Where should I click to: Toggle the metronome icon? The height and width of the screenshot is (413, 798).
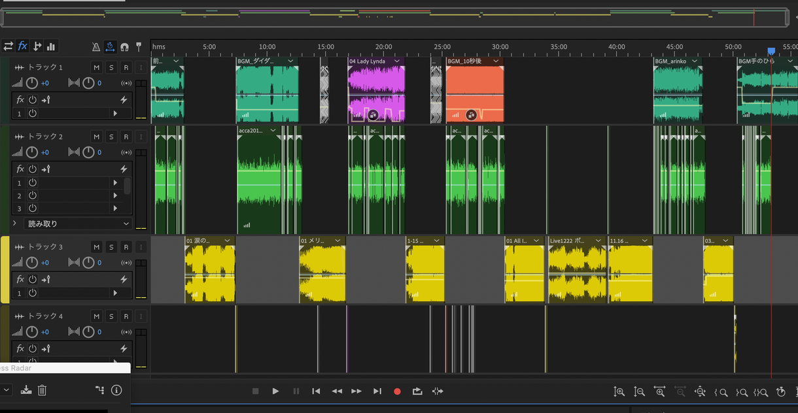click(96, 47)
